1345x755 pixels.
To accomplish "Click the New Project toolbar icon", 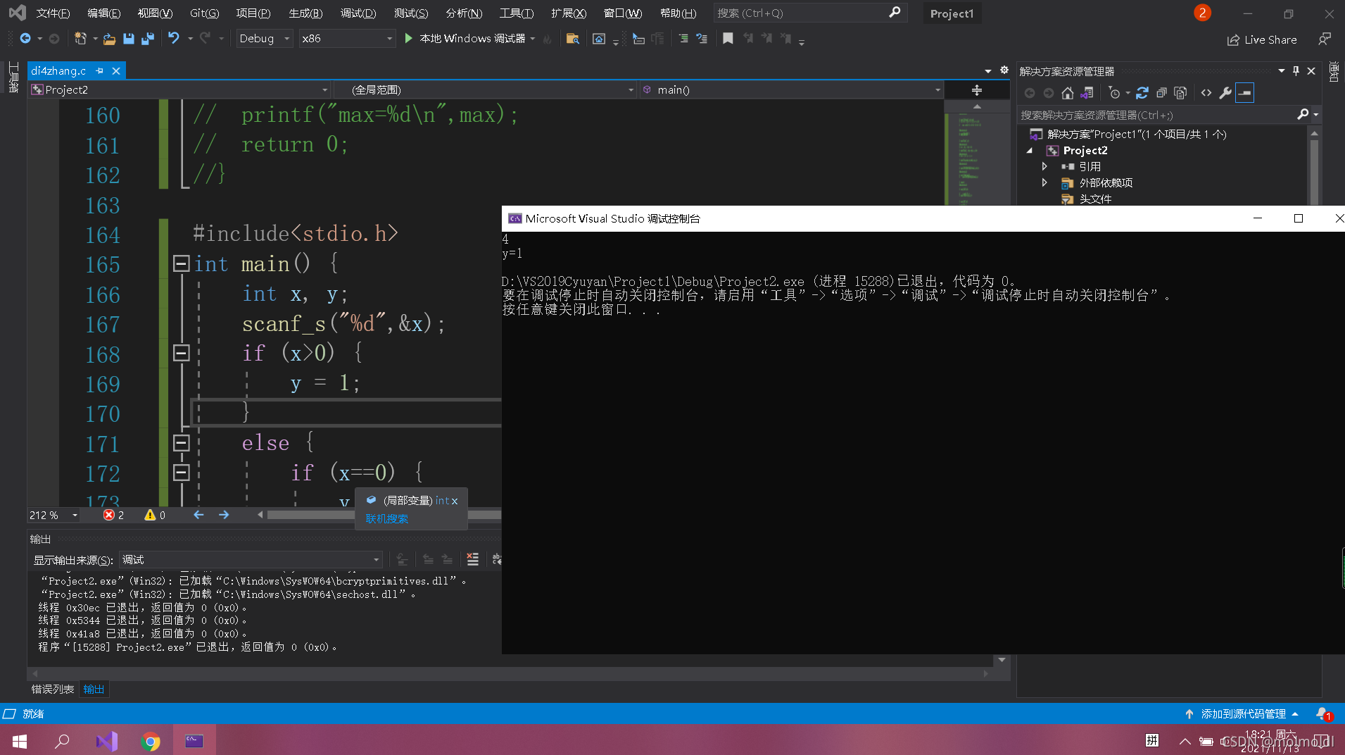I will point(81,39).
